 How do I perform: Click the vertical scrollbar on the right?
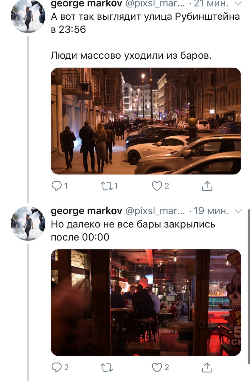tap(249, 286)
